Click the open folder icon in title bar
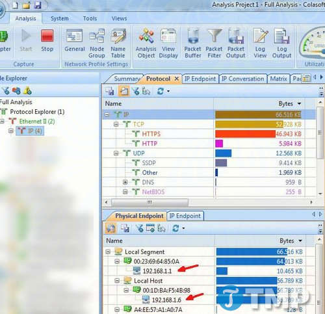The width and height of the screenshot is (325, 314). pos(26,5)
